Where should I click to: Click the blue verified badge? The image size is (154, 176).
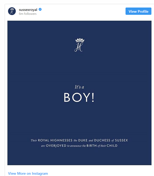[x=40, y=9]
